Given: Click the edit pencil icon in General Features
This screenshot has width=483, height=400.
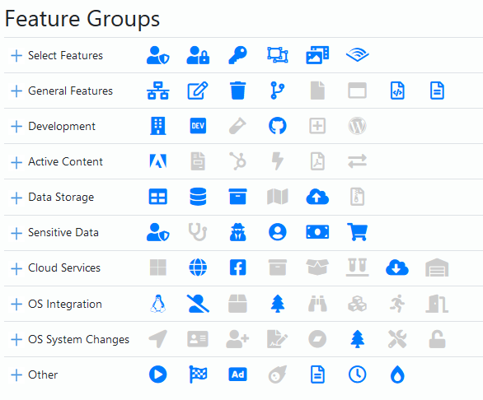Looking at the screenshot, I should [198, 91].
